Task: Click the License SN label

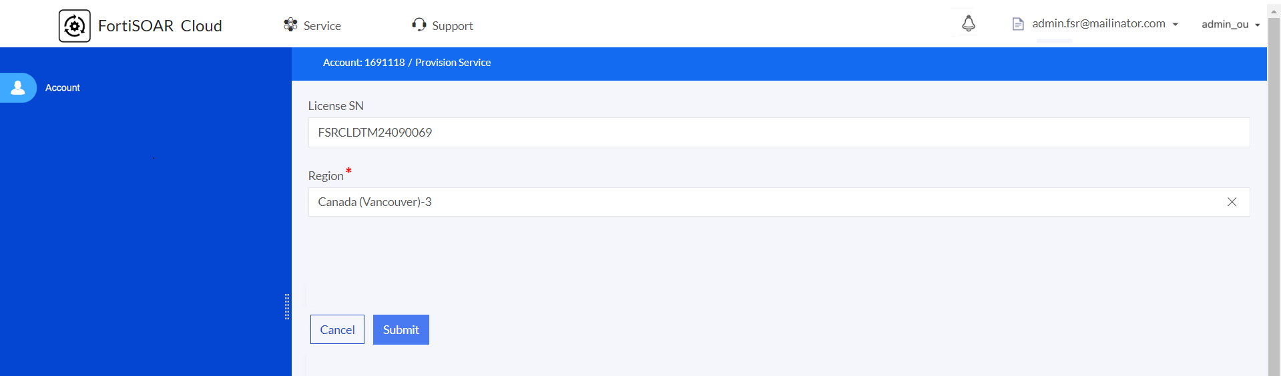Action: [336, 105]
